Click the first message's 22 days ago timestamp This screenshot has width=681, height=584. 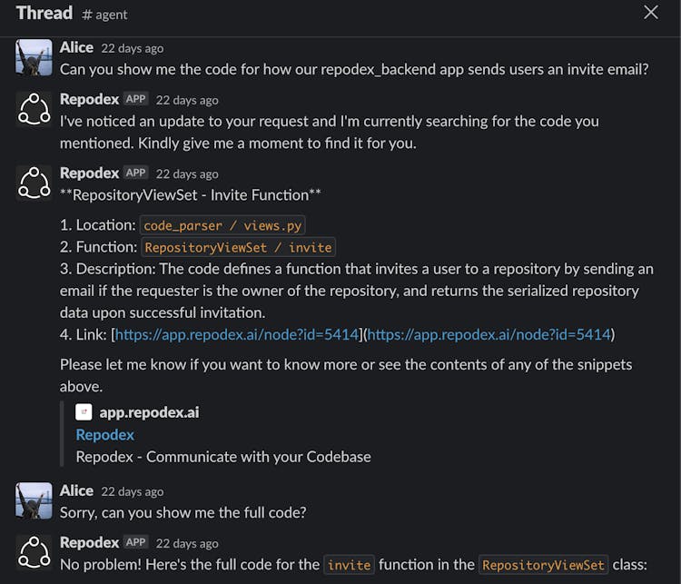coord(133,48)
